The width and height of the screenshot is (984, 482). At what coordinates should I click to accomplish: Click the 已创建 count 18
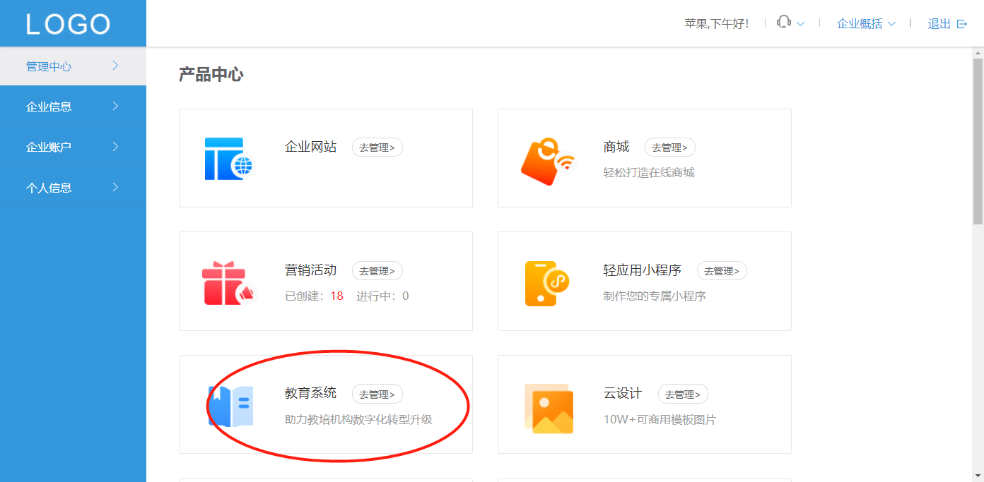click(336, 296)
